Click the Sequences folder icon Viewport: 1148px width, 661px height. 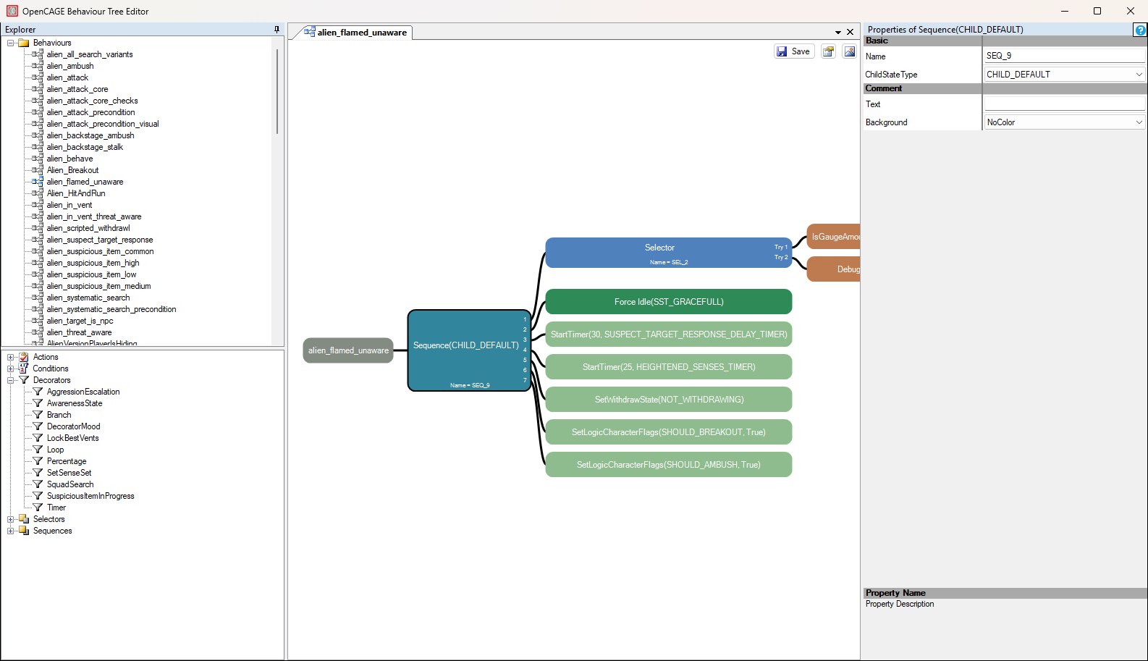[24, 531]
